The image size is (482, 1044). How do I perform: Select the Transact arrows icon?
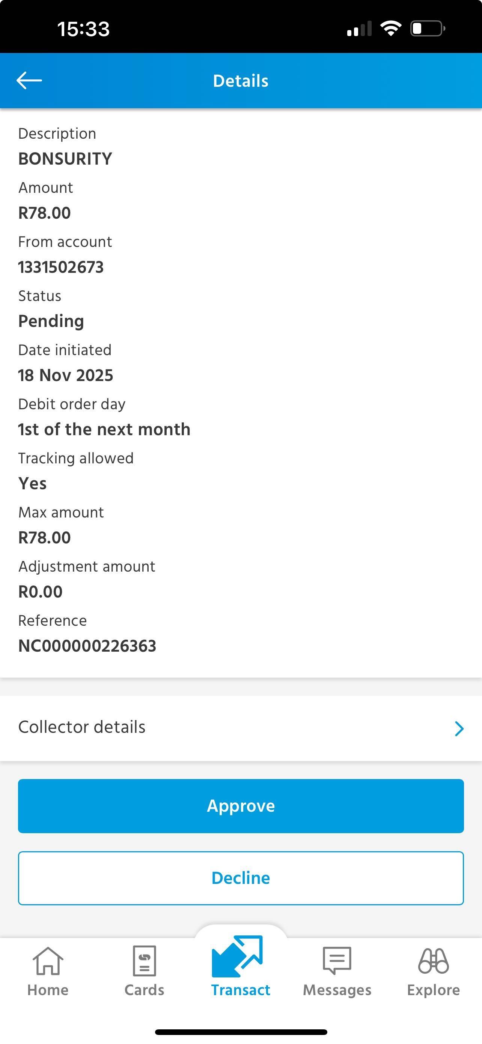click(238, 956)
